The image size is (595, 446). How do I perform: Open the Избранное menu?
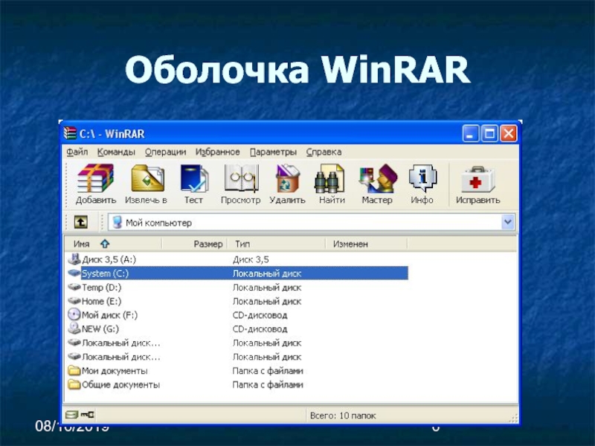(218, 152)
